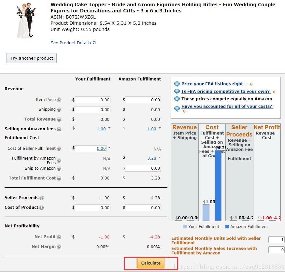The width and height of the screenshot is (285, 272).
Task: Click Your Fulfillment light blue legend swatch
Action: (x=185, y=226)
